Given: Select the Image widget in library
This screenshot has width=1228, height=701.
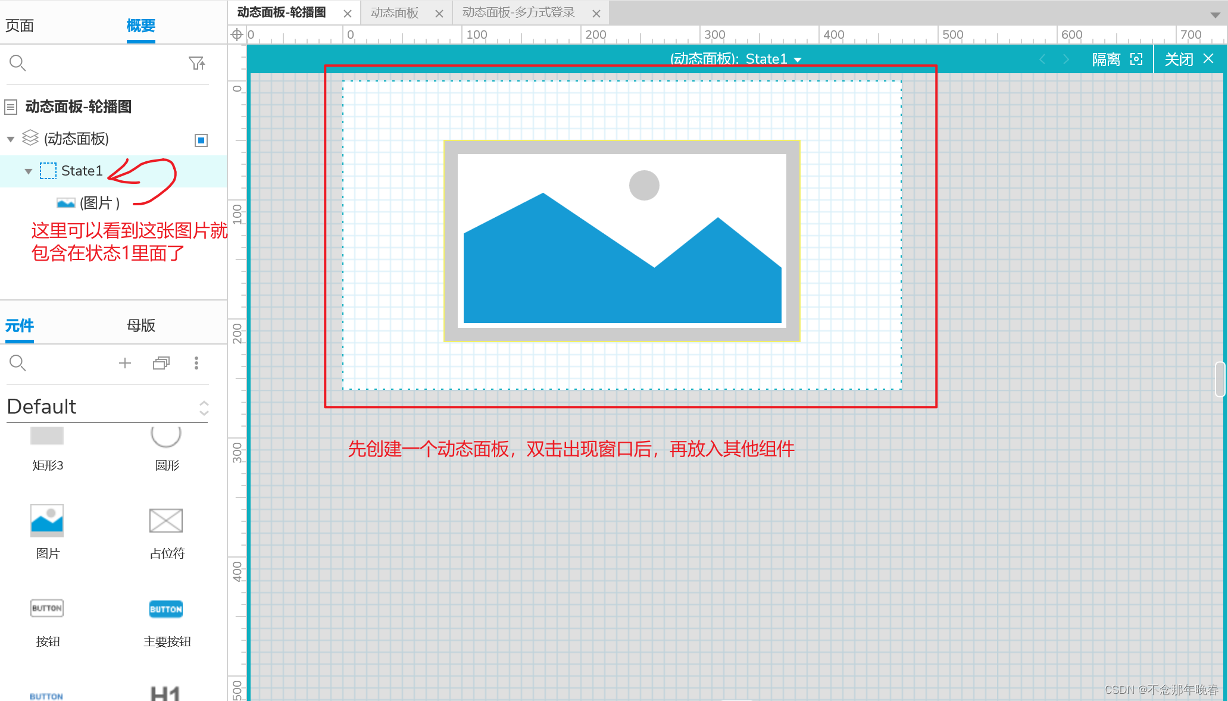Looking at the screenshot, I should coord(47,521).
